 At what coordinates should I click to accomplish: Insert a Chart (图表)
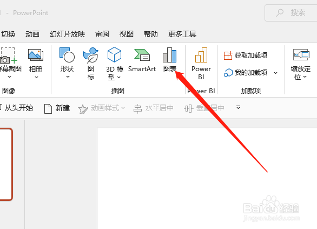coord(170,60)
